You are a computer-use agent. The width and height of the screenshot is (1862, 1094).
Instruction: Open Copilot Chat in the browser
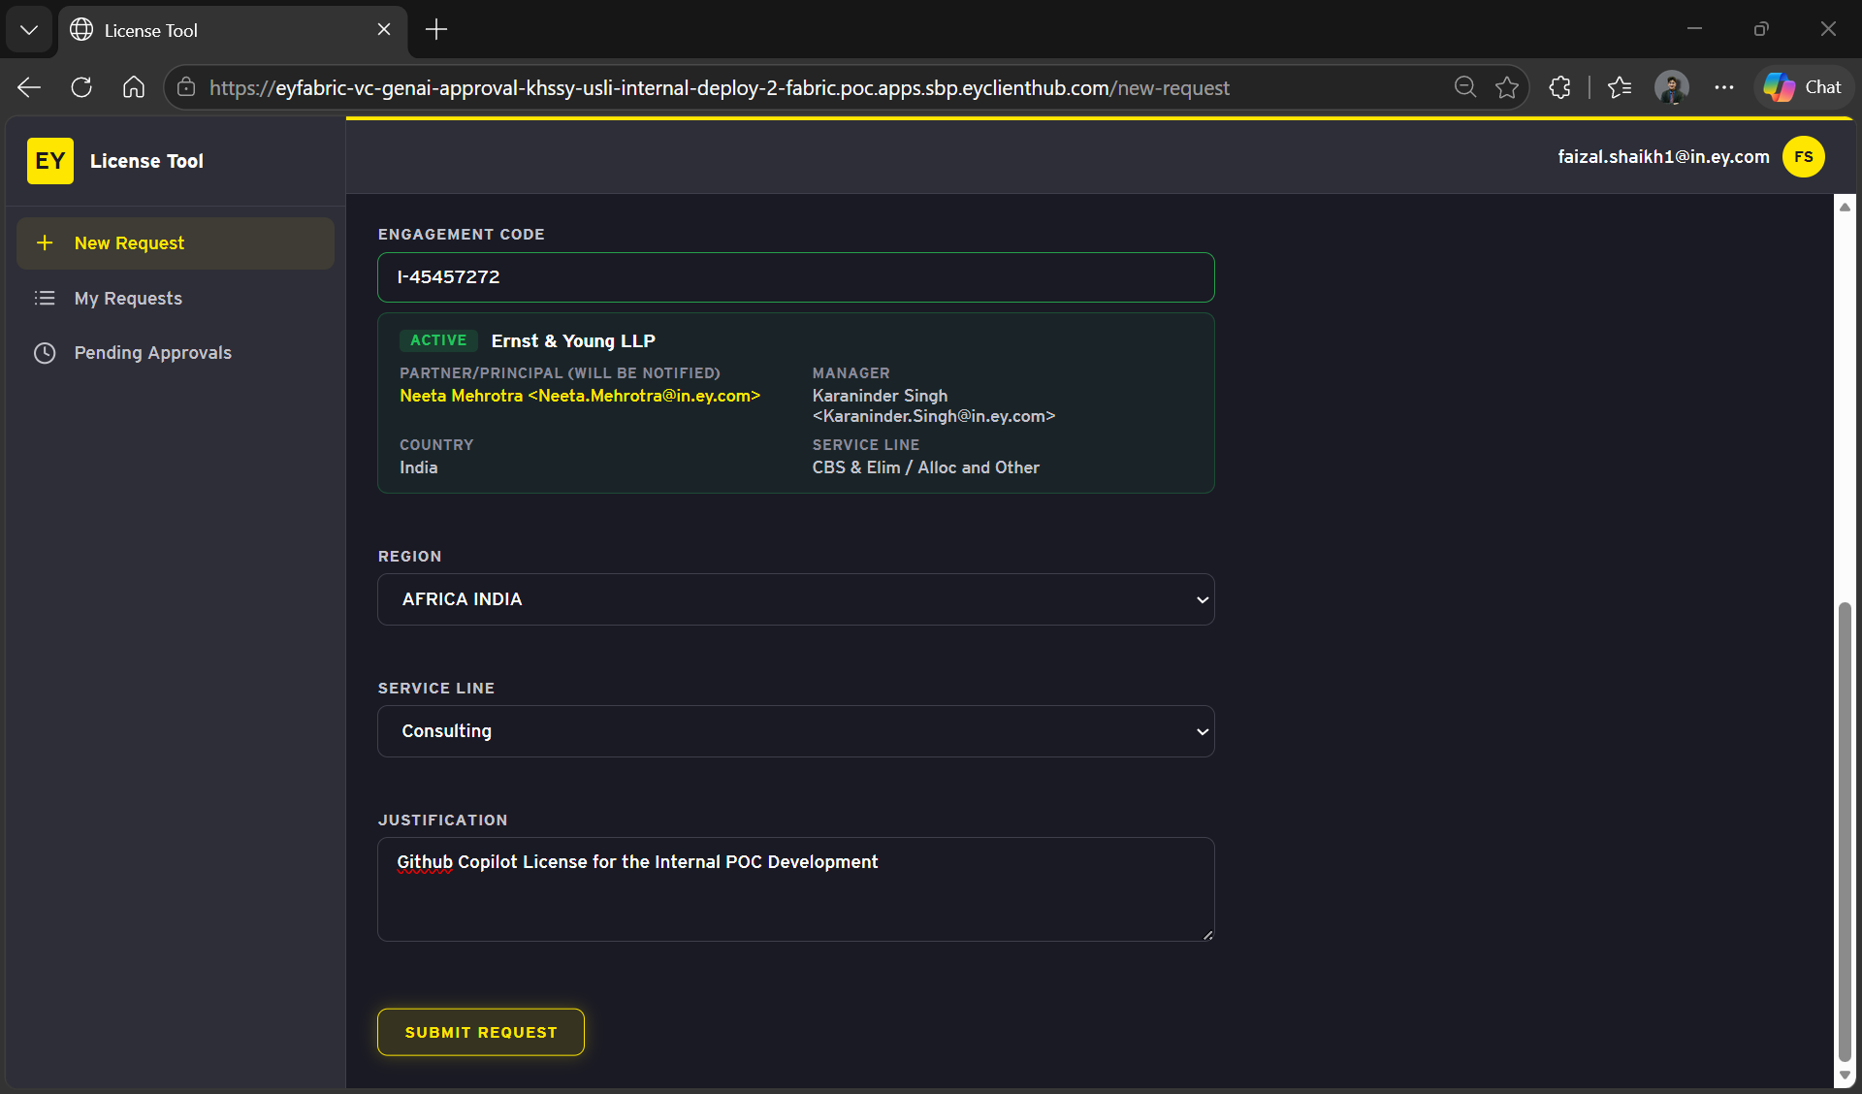click(x=1804, y=87)
